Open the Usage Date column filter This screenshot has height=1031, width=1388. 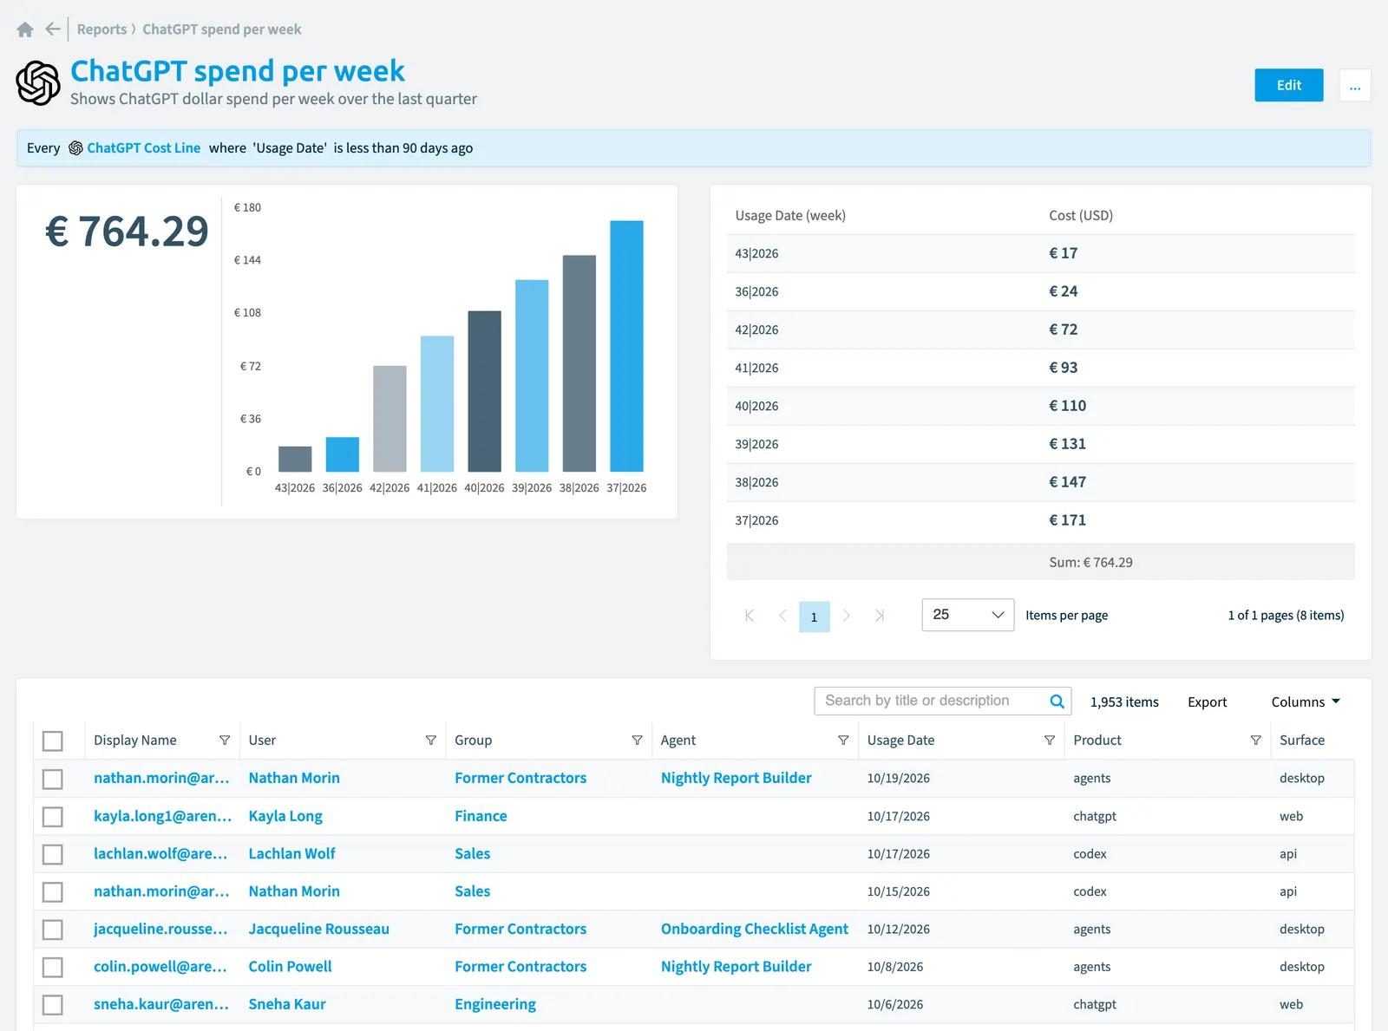pos(1050,741)
